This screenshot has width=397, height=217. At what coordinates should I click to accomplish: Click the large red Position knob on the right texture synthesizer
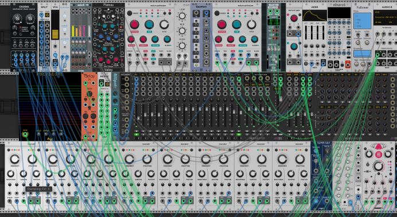click(221, 25)
